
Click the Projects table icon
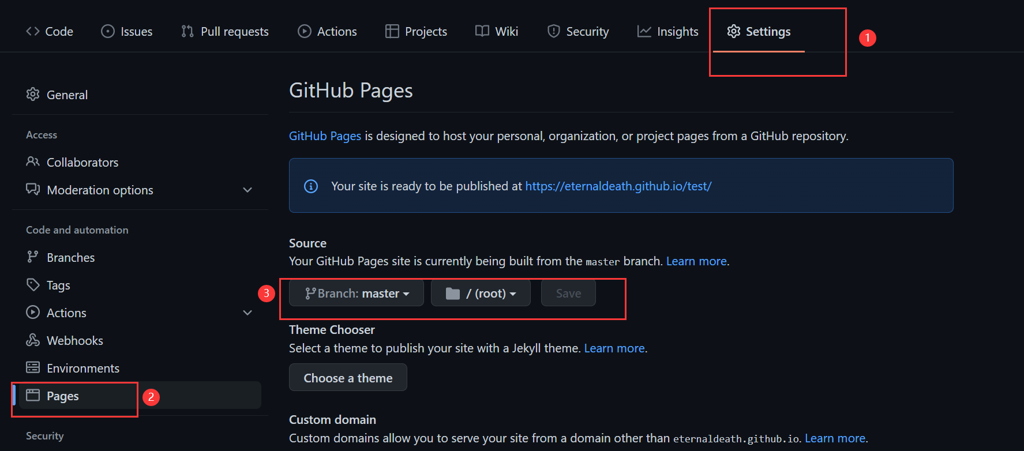tap(392, 31)
